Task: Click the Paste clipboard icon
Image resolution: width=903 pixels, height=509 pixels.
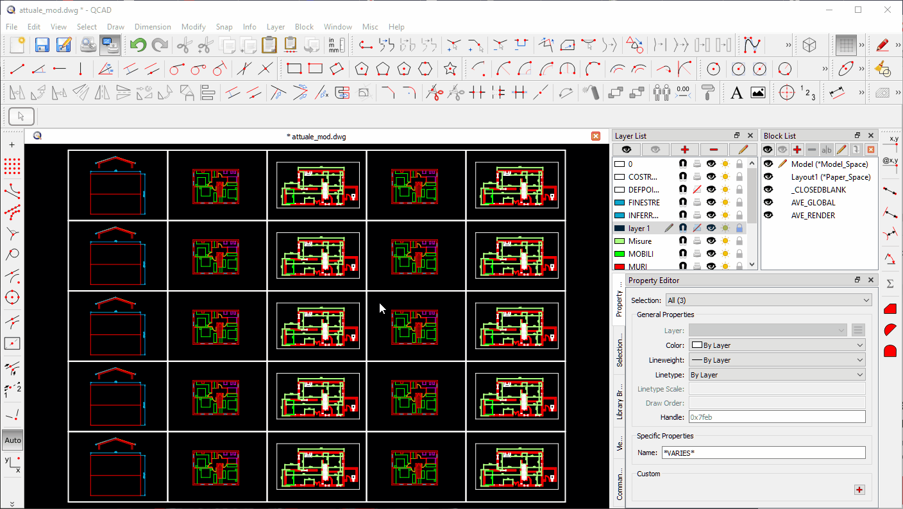Action: pyautogui.click(x=269, y=45)
